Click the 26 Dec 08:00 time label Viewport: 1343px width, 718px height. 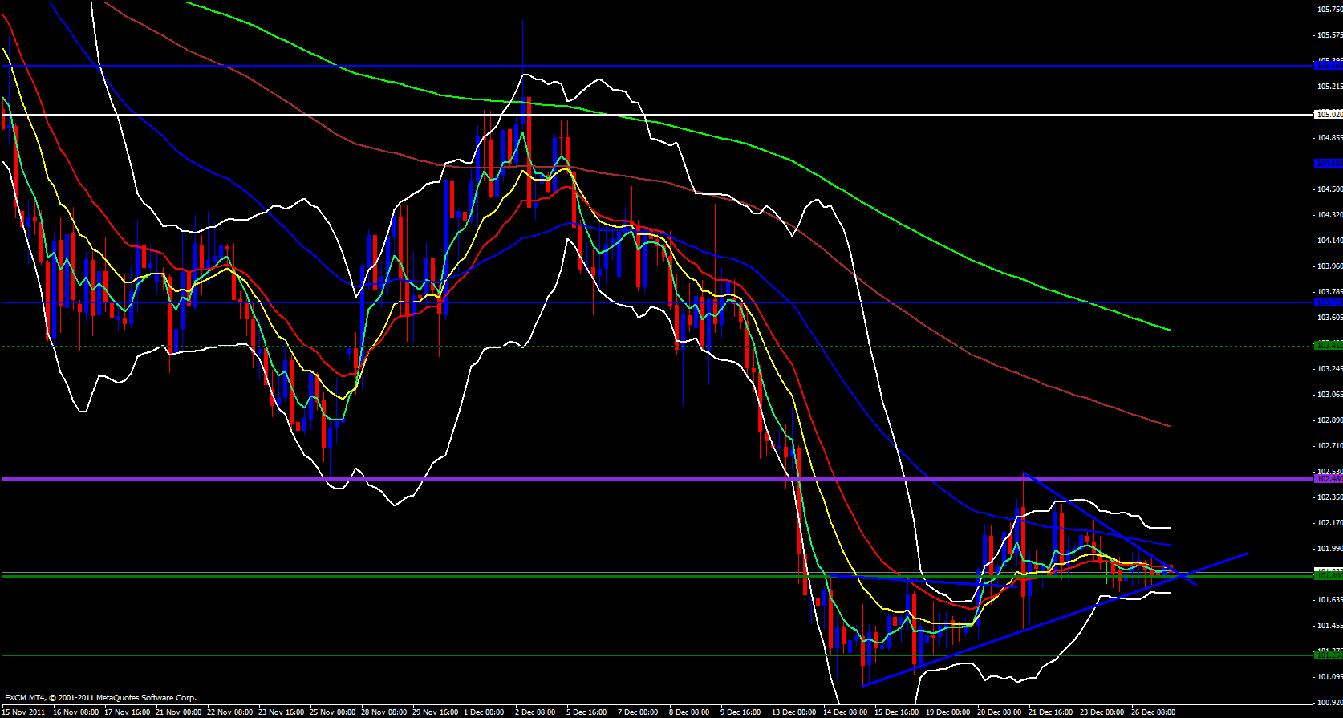coord(1152,712)
